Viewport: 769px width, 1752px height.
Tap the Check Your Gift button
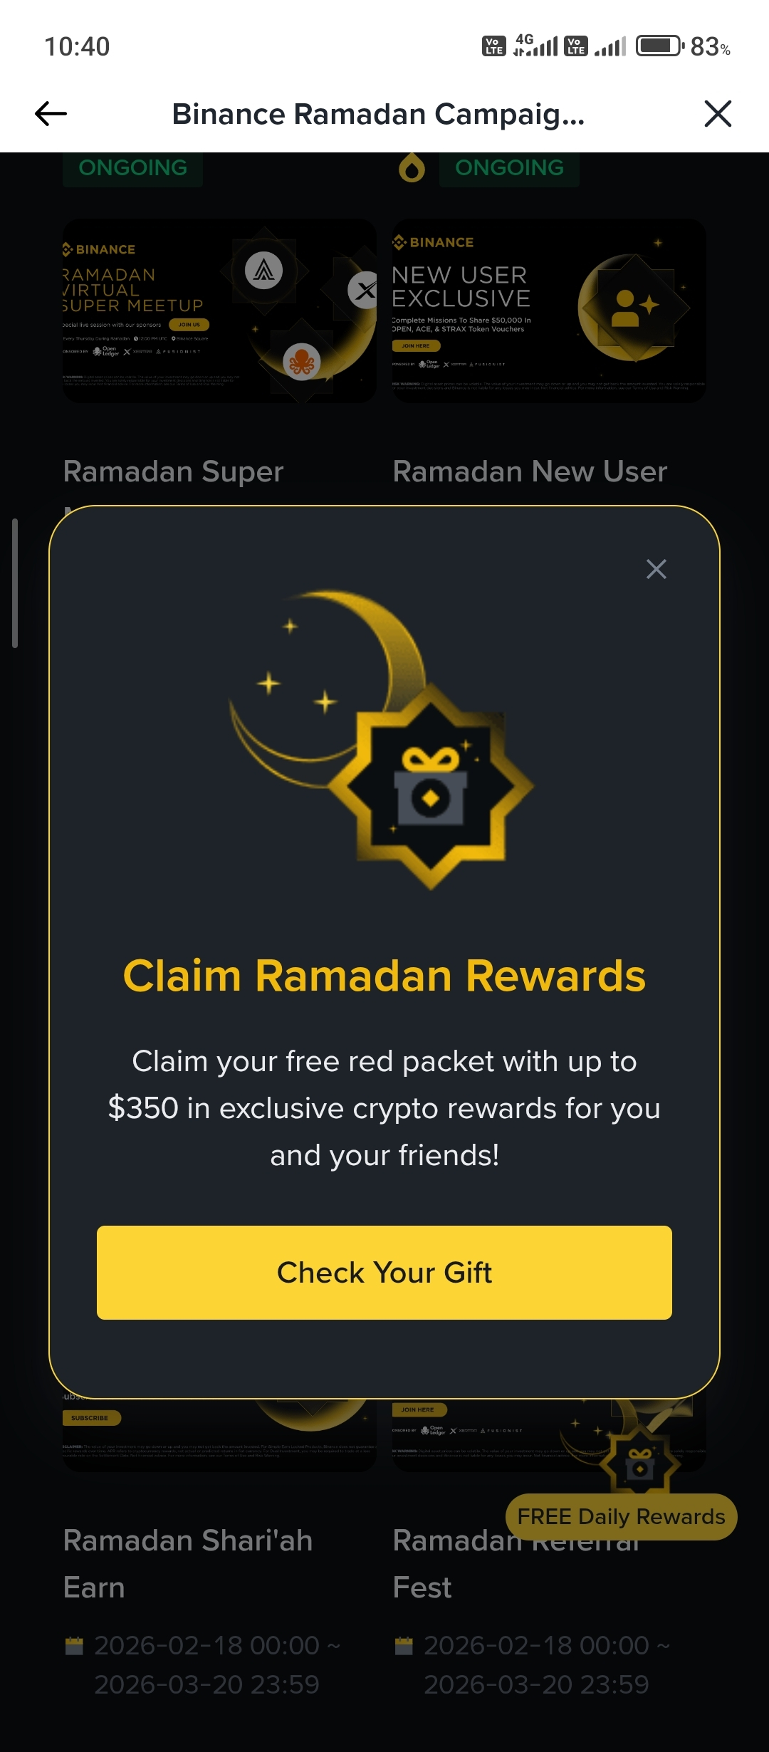(x=384, y=1273)
